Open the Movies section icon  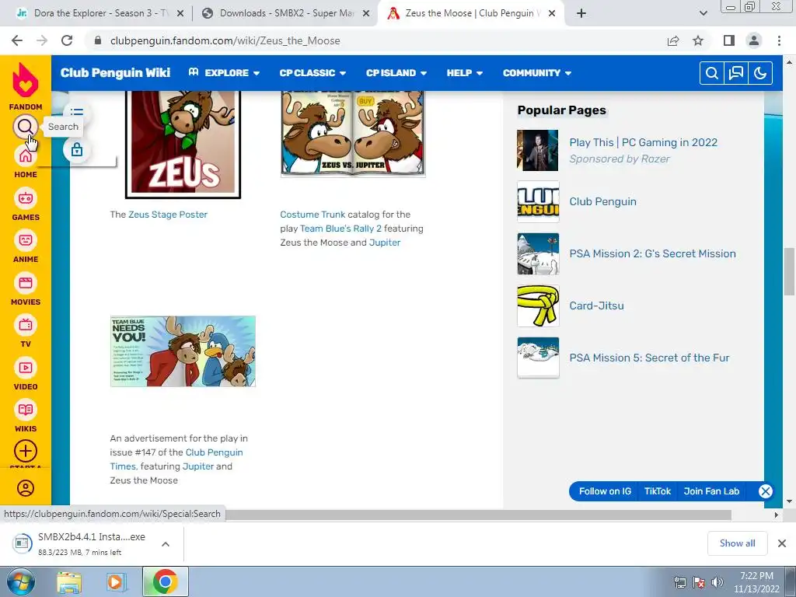(26, 283)
